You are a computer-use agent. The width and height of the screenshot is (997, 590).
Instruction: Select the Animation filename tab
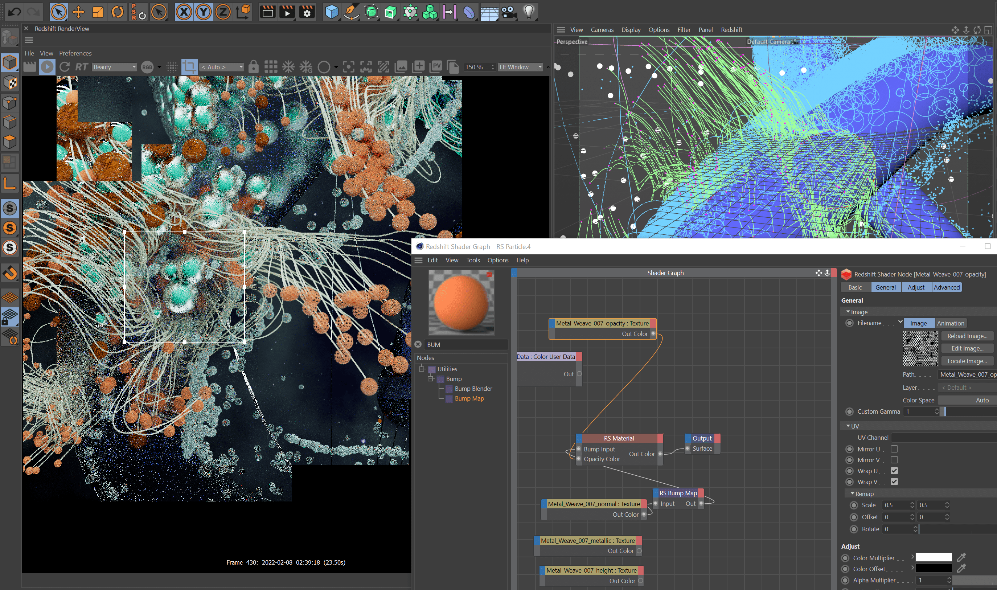pos(951,323)
